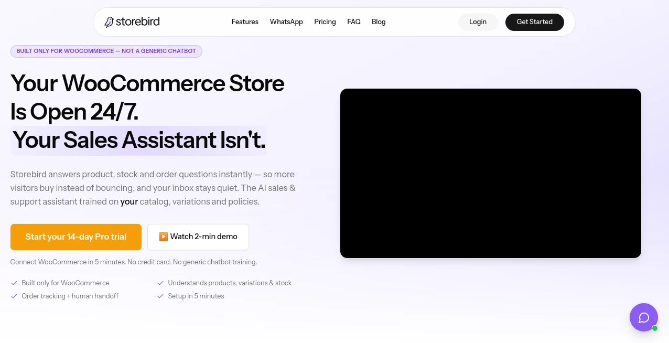Click 'Setup in 5 minutes' text
The image size is (669, 343).
[196, 296]
